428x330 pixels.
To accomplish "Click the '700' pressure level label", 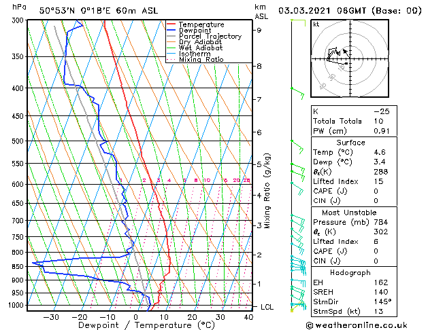I will click(x=19, y=221).
